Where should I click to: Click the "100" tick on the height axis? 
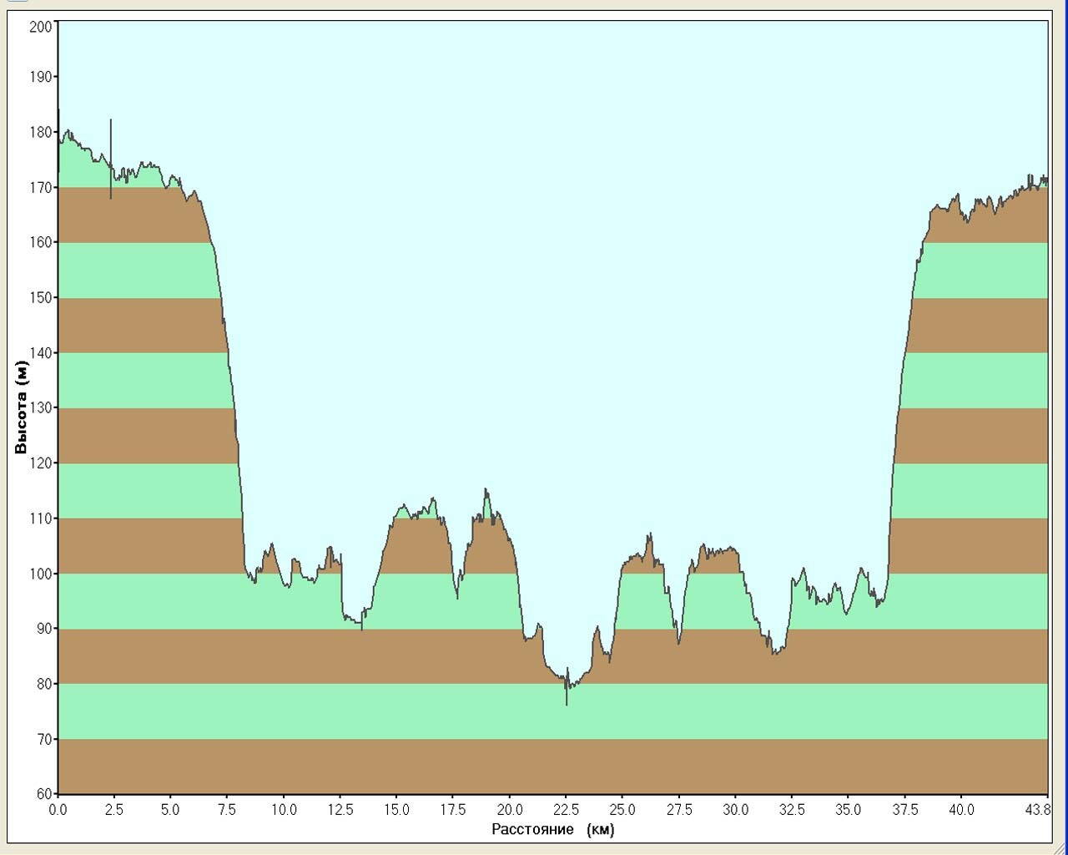pyautogui.click(x=40, y=574)
